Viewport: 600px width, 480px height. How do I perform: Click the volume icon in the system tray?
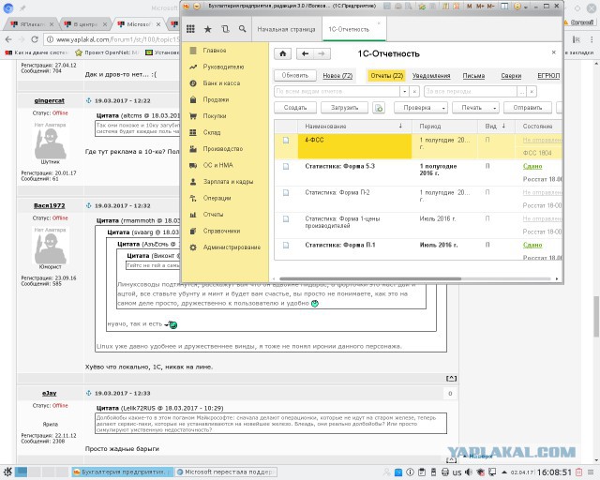click(469, 472)
